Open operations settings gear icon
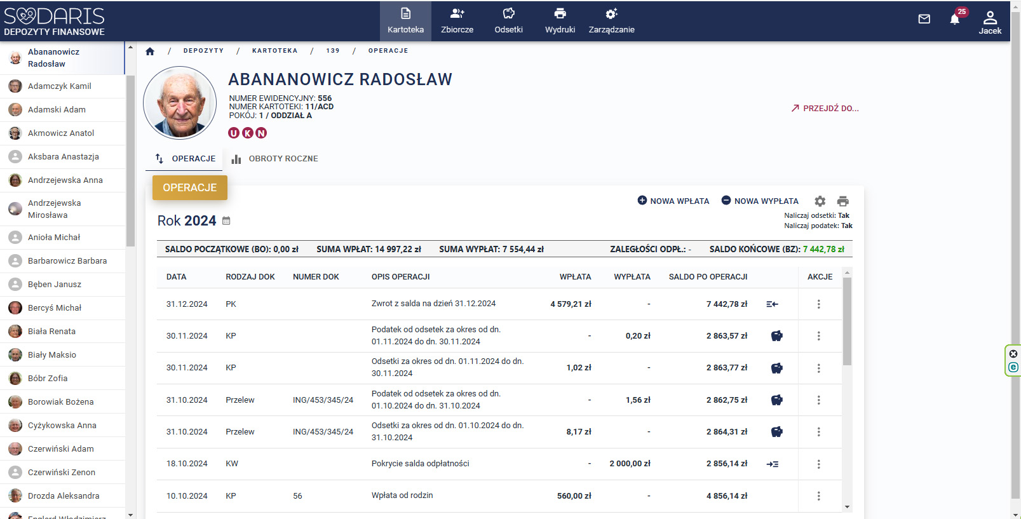This screenshot has height=519, width=1021. click(820, 201)
